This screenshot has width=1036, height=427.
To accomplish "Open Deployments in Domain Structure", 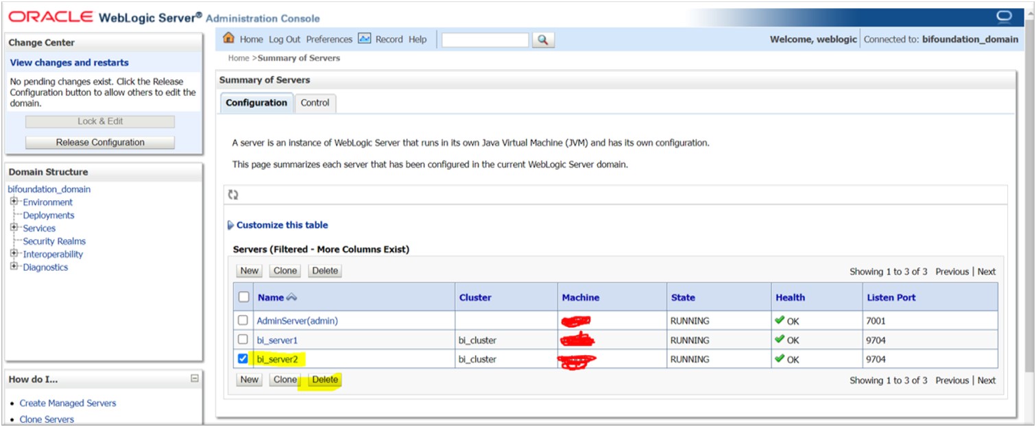I will [x=49, y=215].
